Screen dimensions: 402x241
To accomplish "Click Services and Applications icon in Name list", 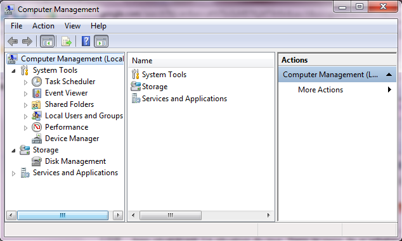I will coord(136,99).
